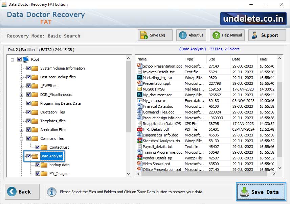Click the PDF icon beside H.R. Details.pdf

139,129
